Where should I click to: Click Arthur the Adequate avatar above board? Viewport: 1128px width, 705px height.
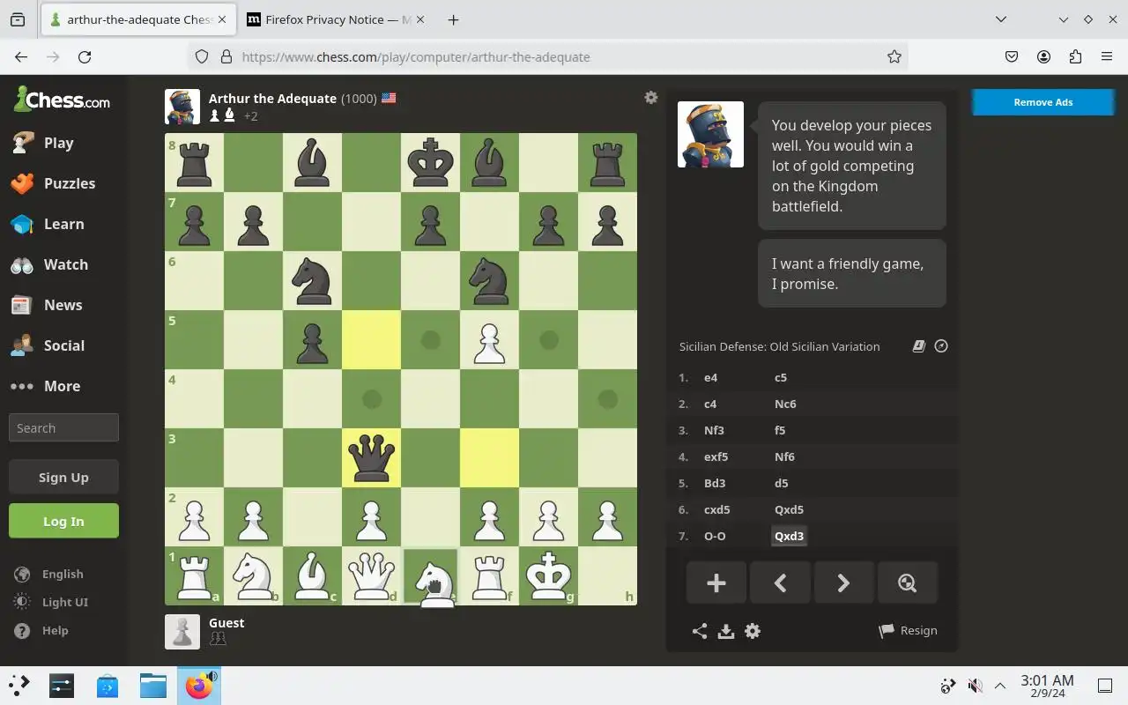182,107
